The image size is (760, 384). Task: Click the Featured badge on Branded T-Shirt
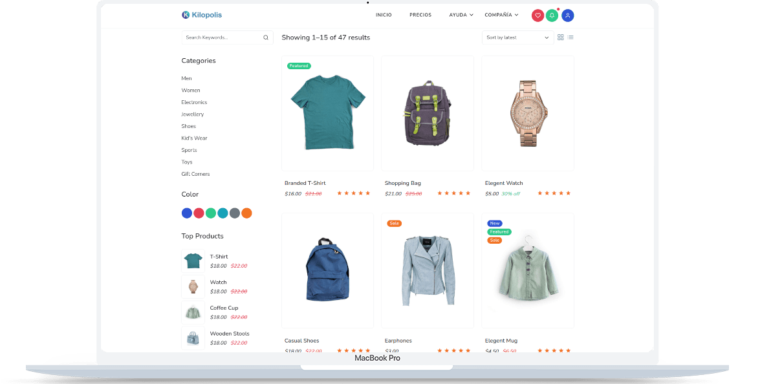299,66
